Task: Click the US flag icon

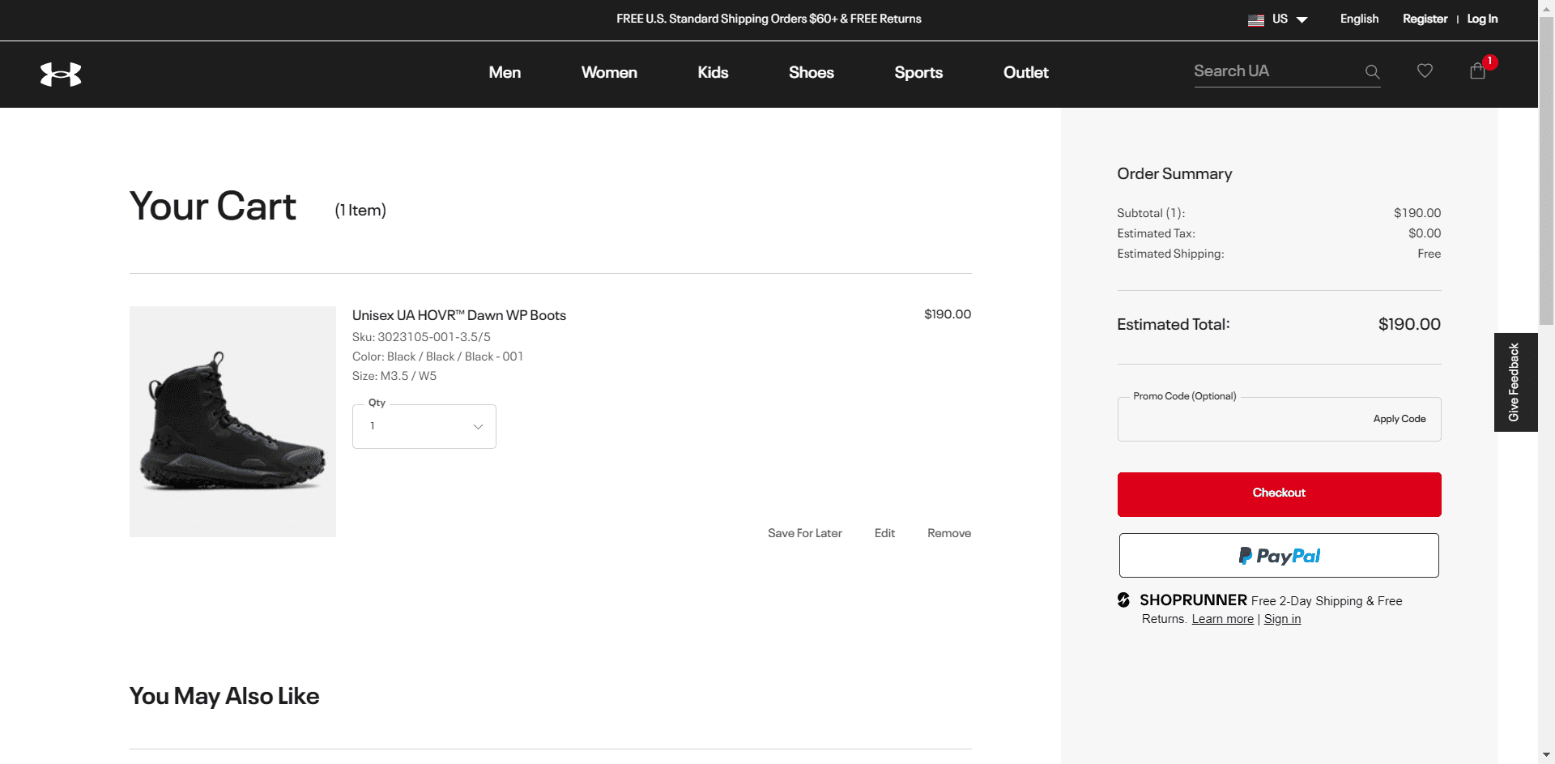Action: (x=1255, y=19)
